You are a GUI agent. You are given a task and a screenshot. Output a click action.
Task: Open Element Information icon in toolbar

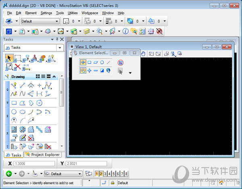[x=125, y=31]
